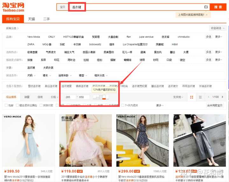Click the minimum price field showing 285
229x182 pixels.
click(70, 97)
